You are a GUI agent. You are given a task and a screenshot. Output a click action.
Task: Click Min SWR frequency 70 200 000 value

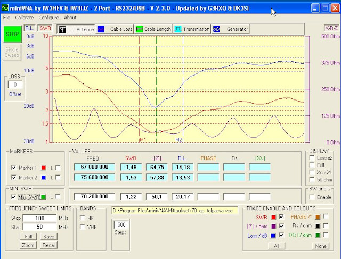[94, 196]
